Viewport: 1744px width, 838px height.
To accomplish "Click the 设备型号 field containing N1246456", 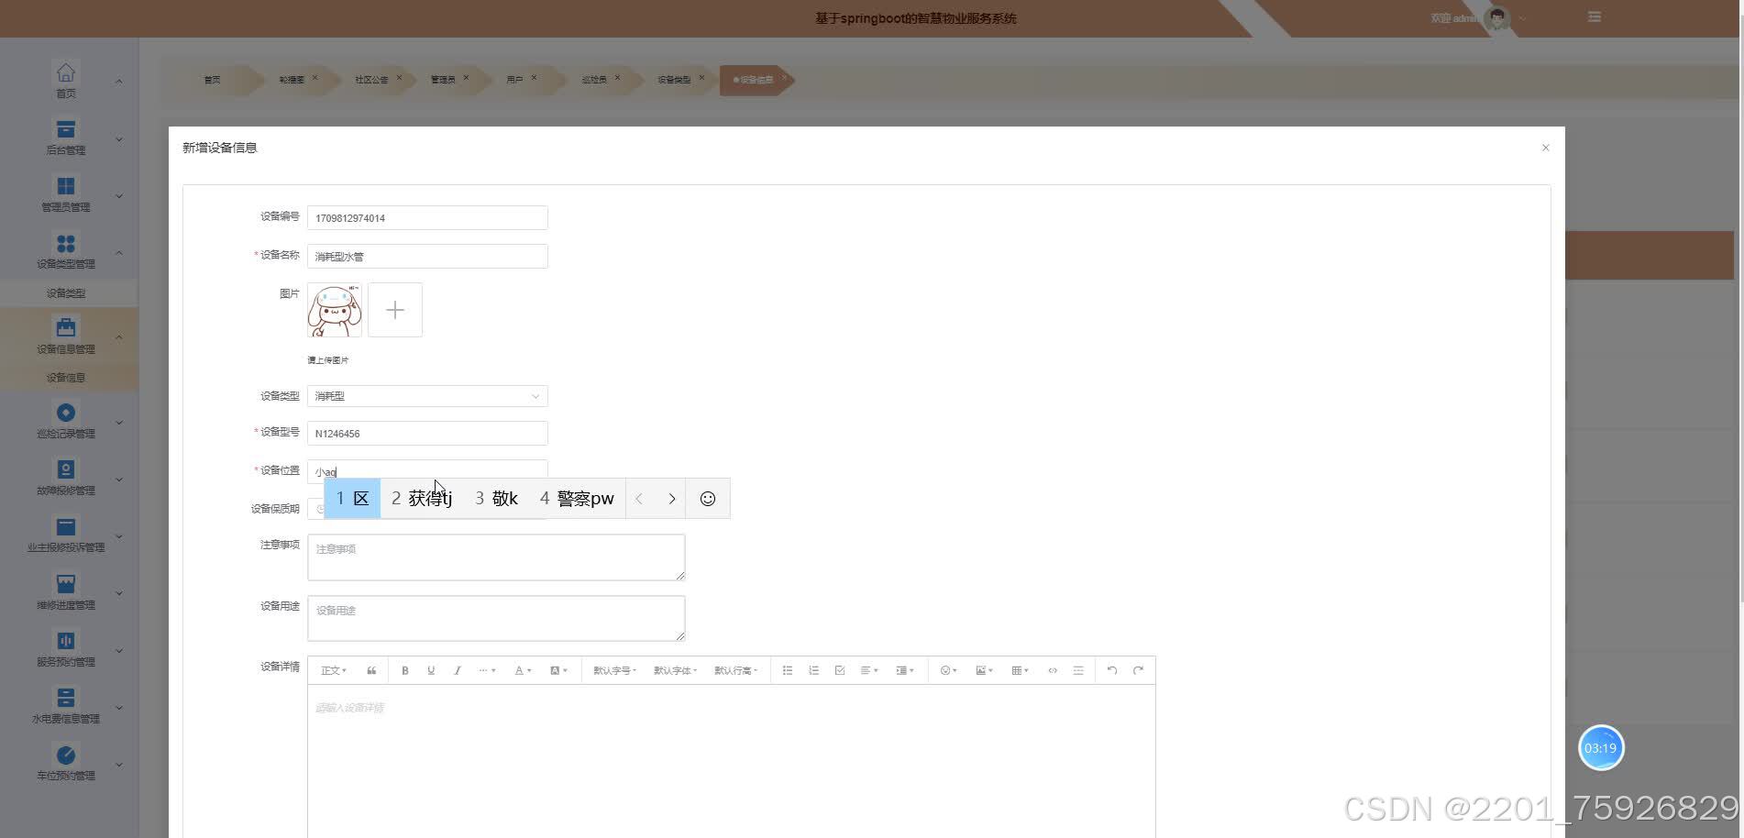I will click(427, 433).
